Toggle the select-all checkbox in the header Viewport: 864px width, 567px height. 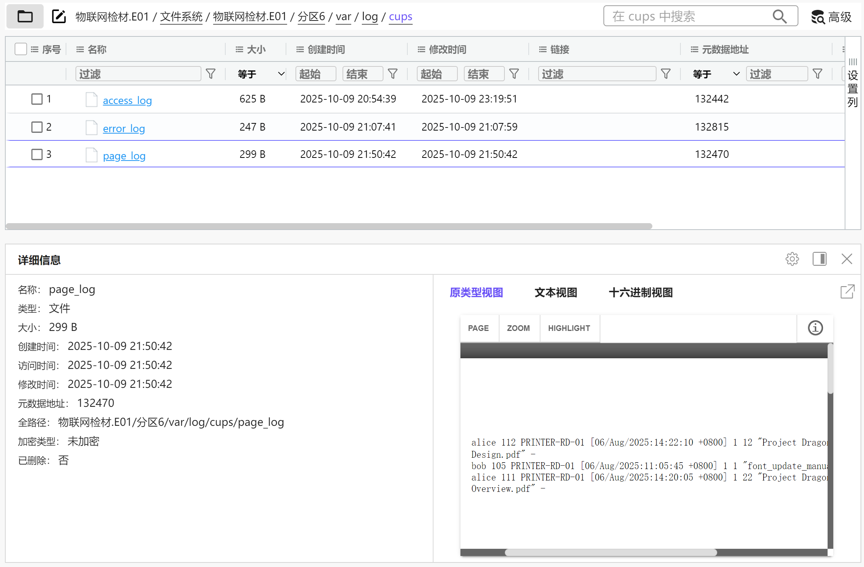coord(21,49)
